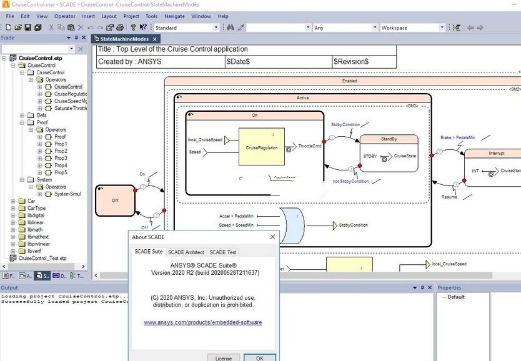Open the Output panel menu arrow
This screenshot has height=361, width=521.
pyautogui.click(x=415, y=287)
